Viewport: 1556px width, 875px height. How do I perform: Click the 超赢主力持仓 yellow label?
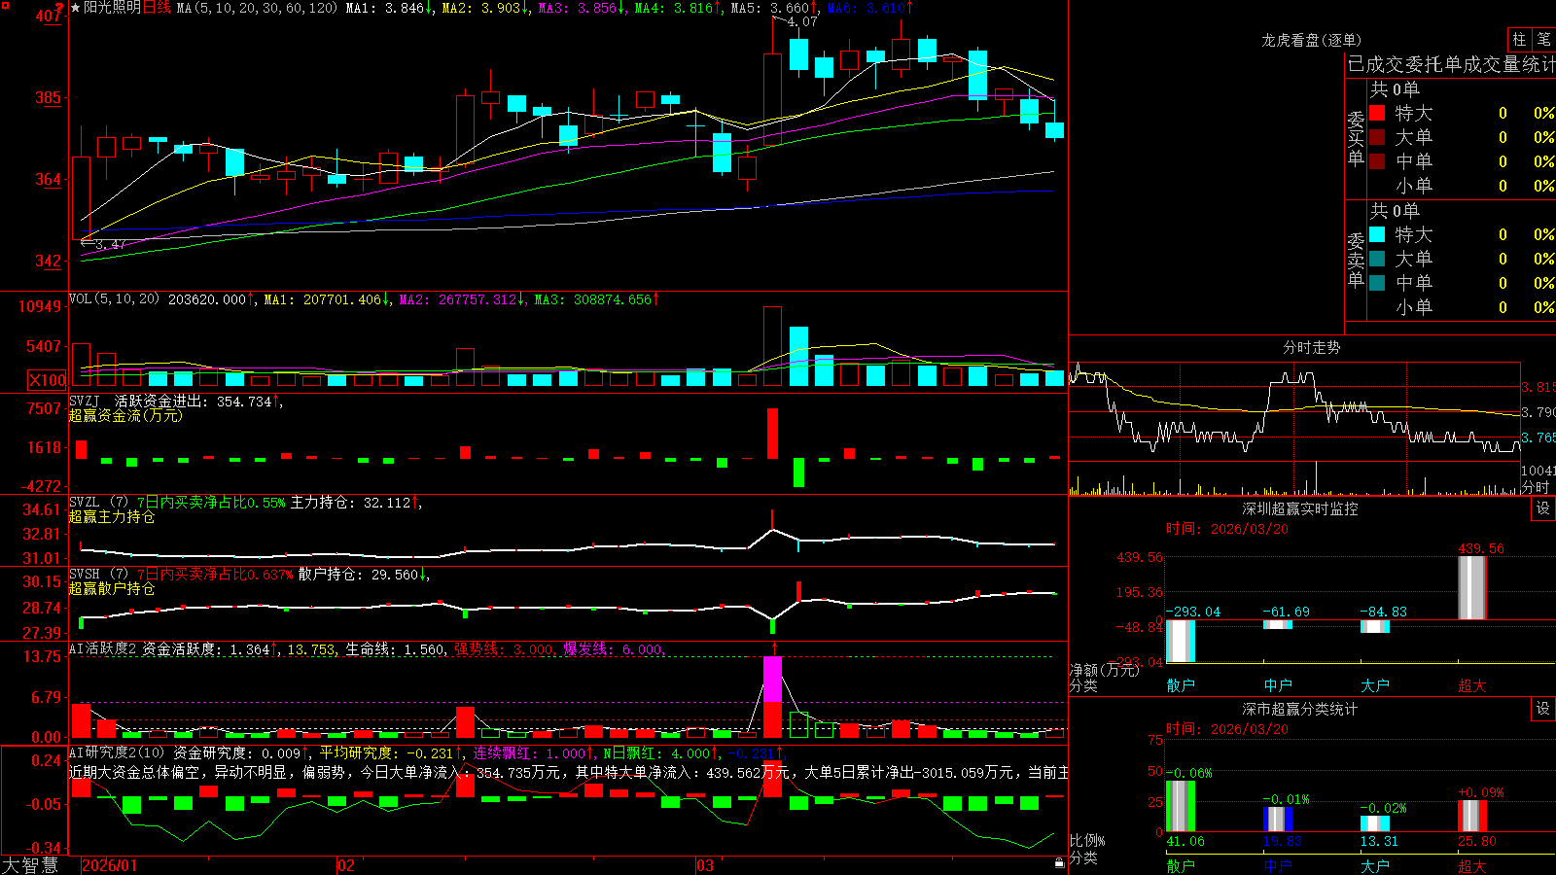click(112, 516)
